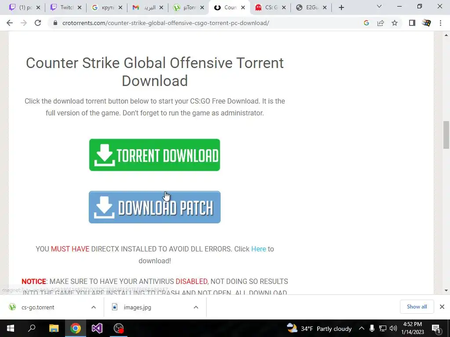This screenshot has height=337, width=450.
Task: Open the volume control tray icon
Action: 393,328
